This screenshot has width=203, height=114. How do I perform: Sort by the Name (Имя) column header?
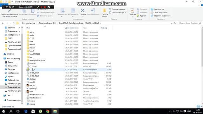pos(28,28)
